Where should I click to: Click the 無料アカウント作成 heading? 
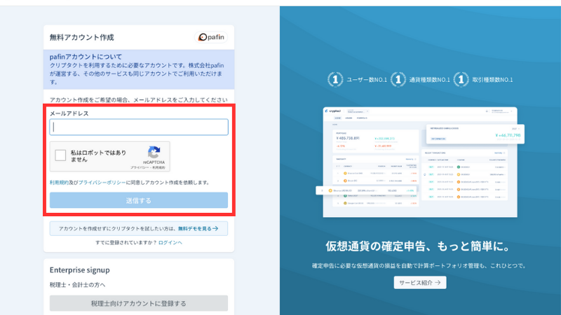81,37
